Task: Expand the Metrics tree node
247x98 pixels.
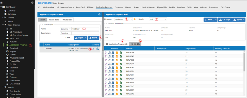Action: click(3, 17)
